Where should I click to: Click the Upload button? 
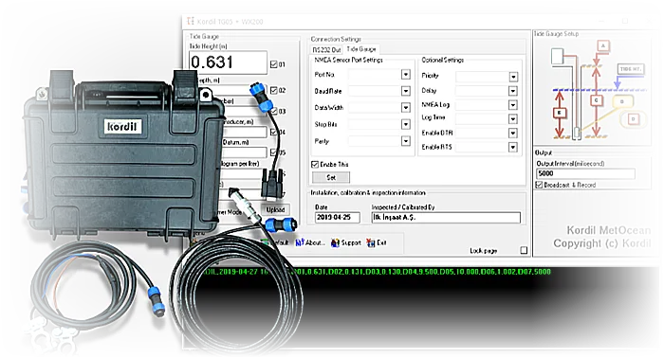275,209
